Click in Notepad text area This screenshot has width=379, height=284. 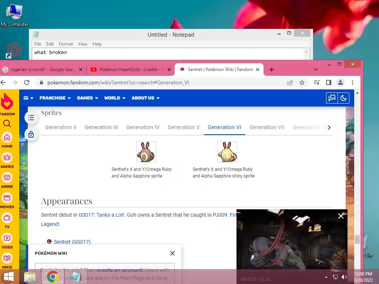[x=168, y=54]
